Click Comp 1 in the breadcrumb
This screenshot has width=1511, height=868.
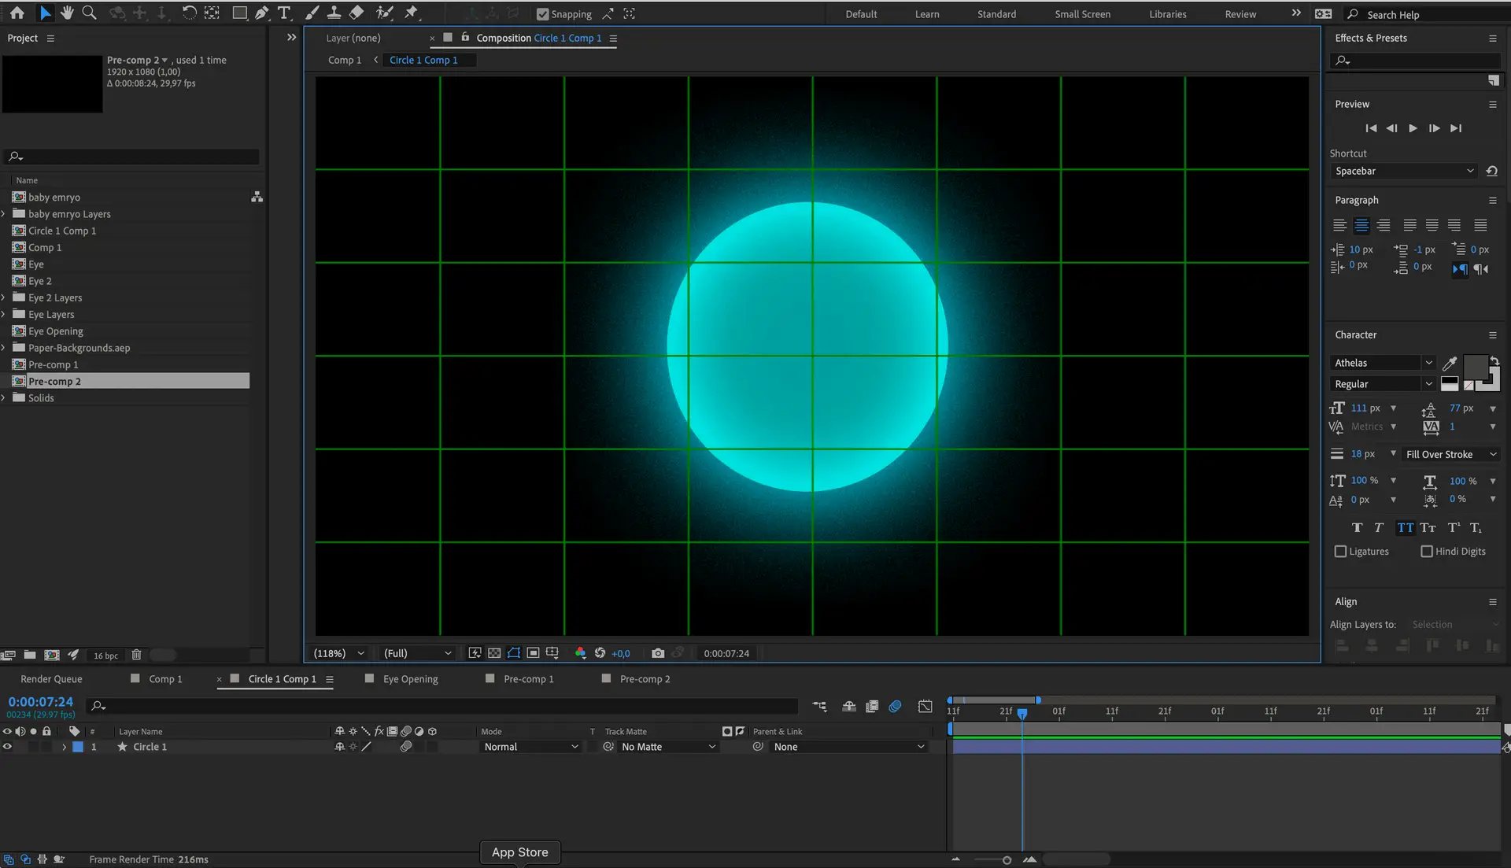(x=345, y=60)
